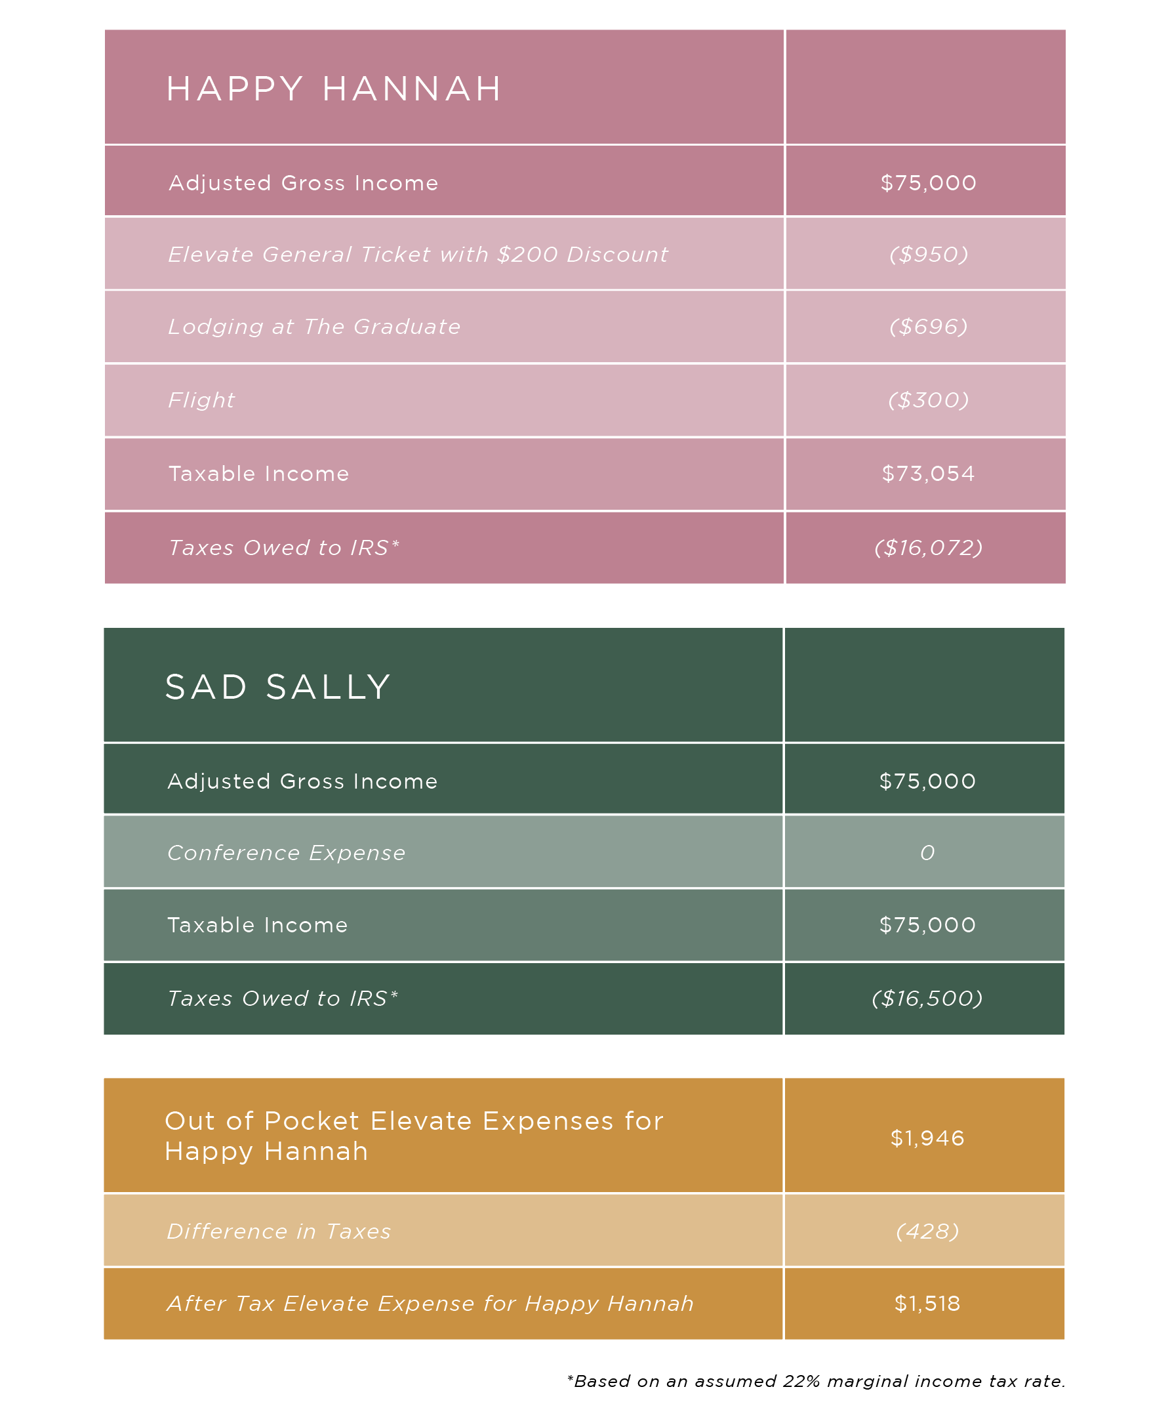This screenshot has width=1170, height=1425.
Task: Click Hannah's $73,054 taxable income value
Action: coord(928,473)
